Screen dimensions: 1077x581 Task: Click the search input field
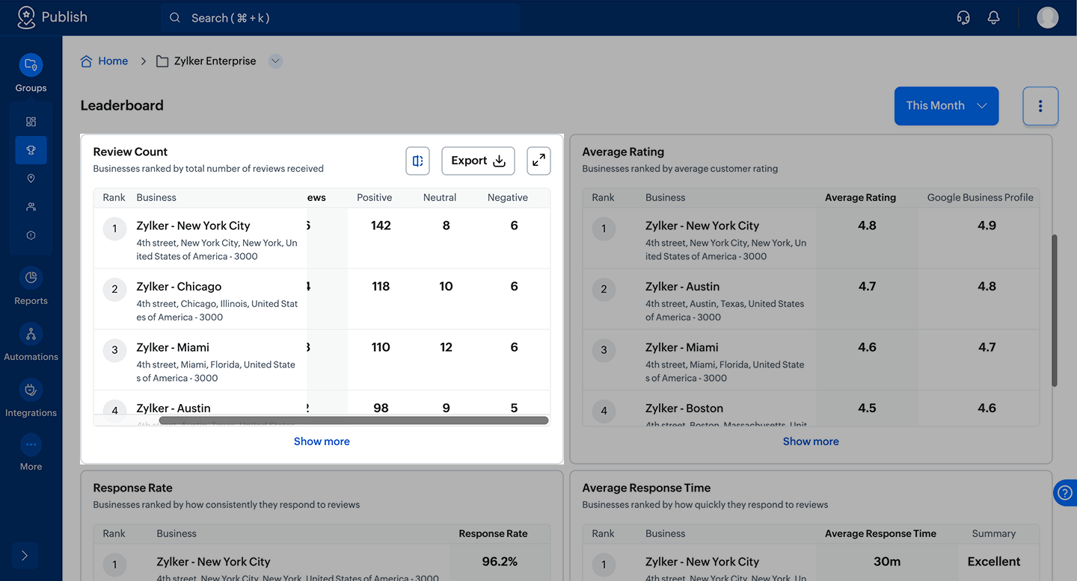click(340, 18)
